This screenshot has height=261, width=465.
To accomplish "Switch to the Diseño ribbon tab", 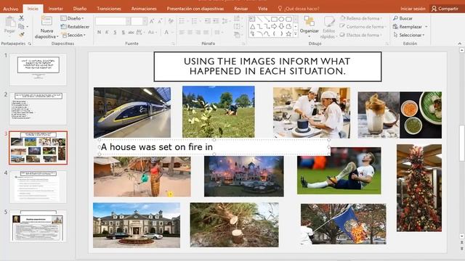I will (80, 9).
